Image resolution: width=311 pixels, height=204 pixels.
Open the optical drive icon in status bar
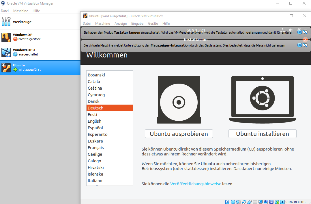tap(233, 202)
